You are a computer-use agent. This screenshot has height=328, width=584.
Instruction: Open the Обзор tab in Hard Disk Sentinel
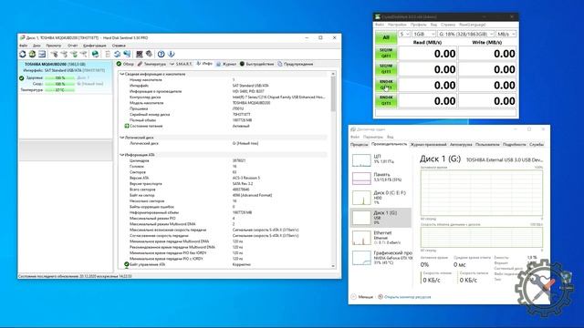[125, 64]
